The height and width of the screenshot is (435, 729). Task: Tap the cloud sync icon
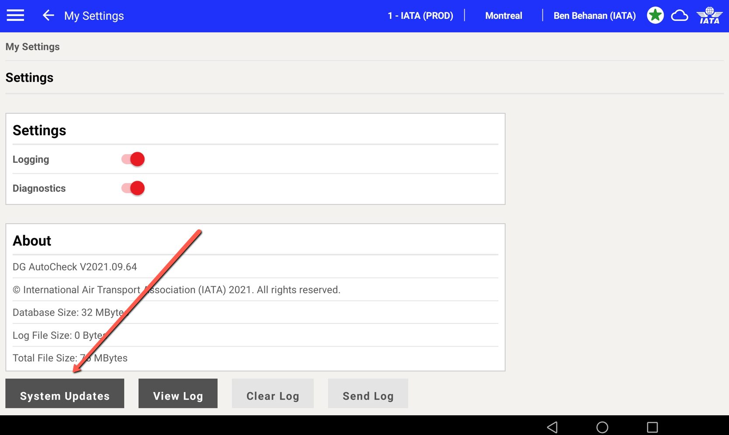click(680, 16)
